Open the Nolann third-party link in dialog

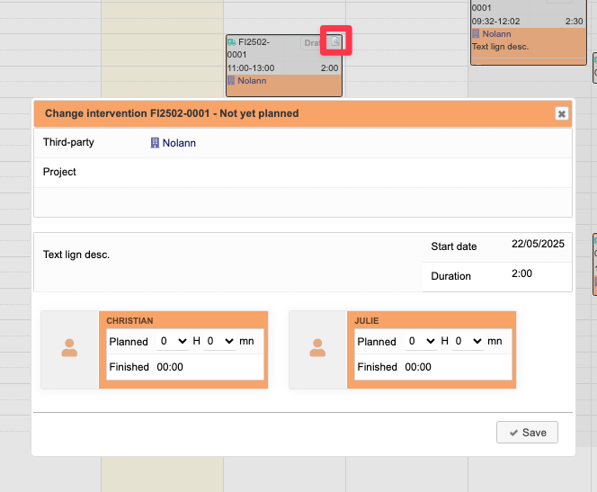coord(179,142)
